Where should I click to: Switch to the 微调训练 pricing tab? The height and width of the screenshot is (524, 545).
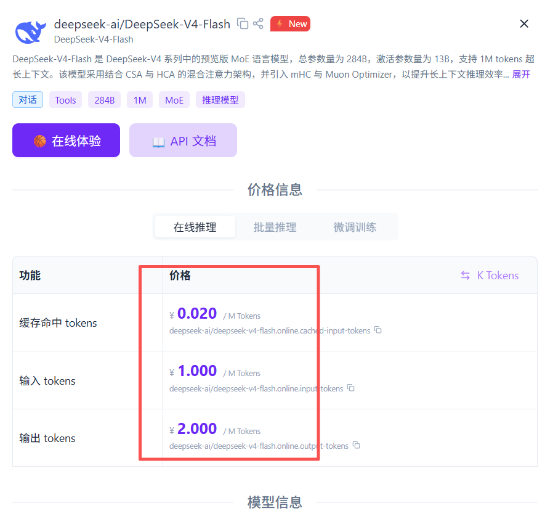click(355, 227)
